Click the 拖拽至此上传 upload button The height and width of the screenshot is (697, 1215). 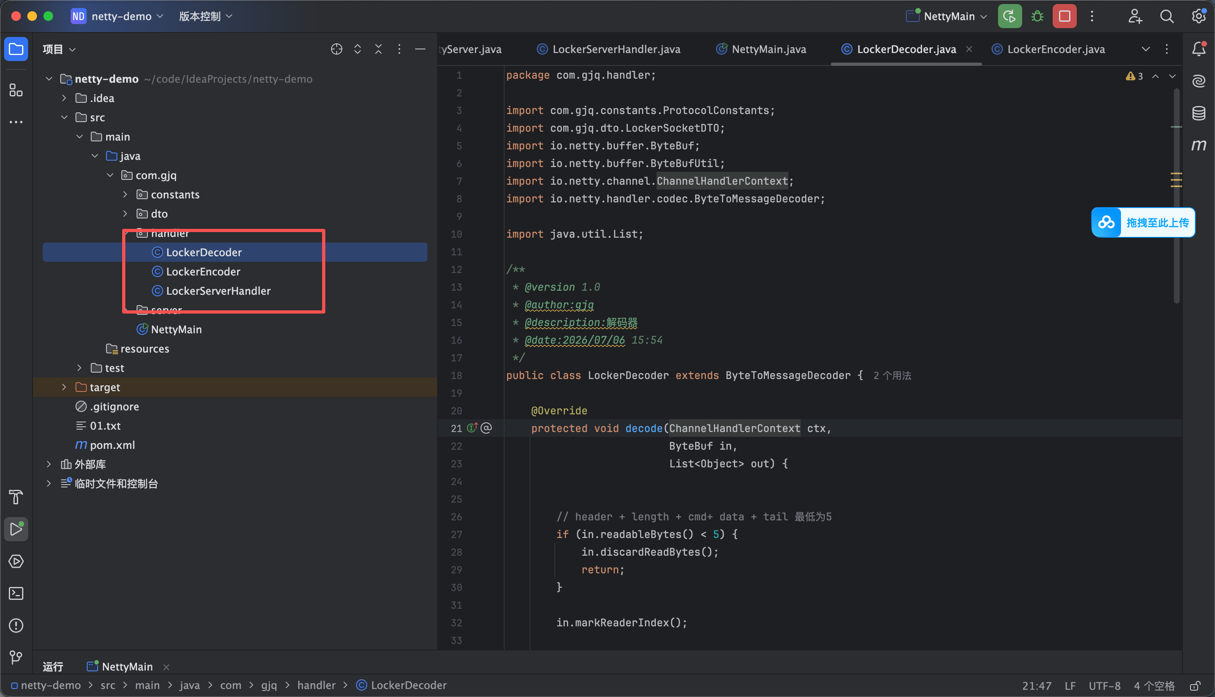[1143, 222]
